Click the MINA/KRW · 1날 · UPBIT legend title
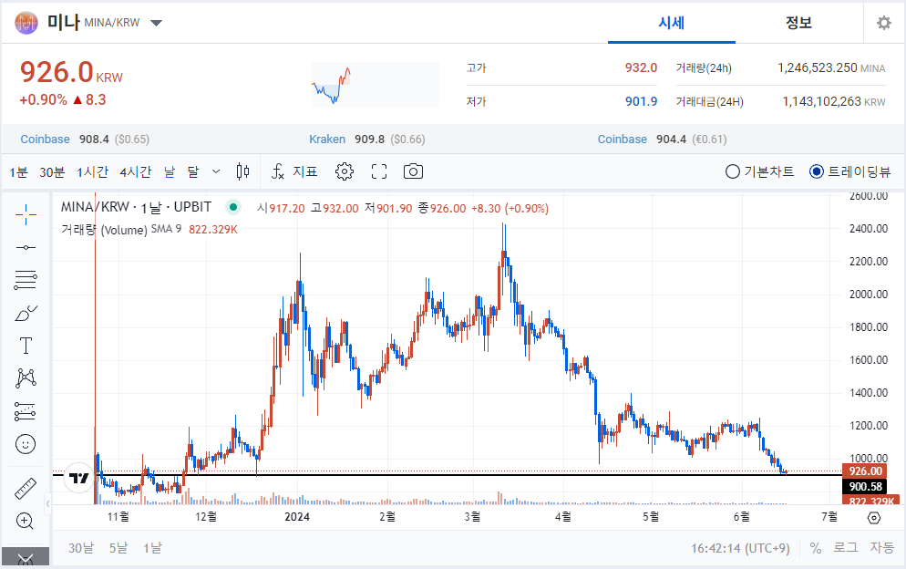Image resolution: width=906 pixels, height=569 pixels. click(137, 207)
